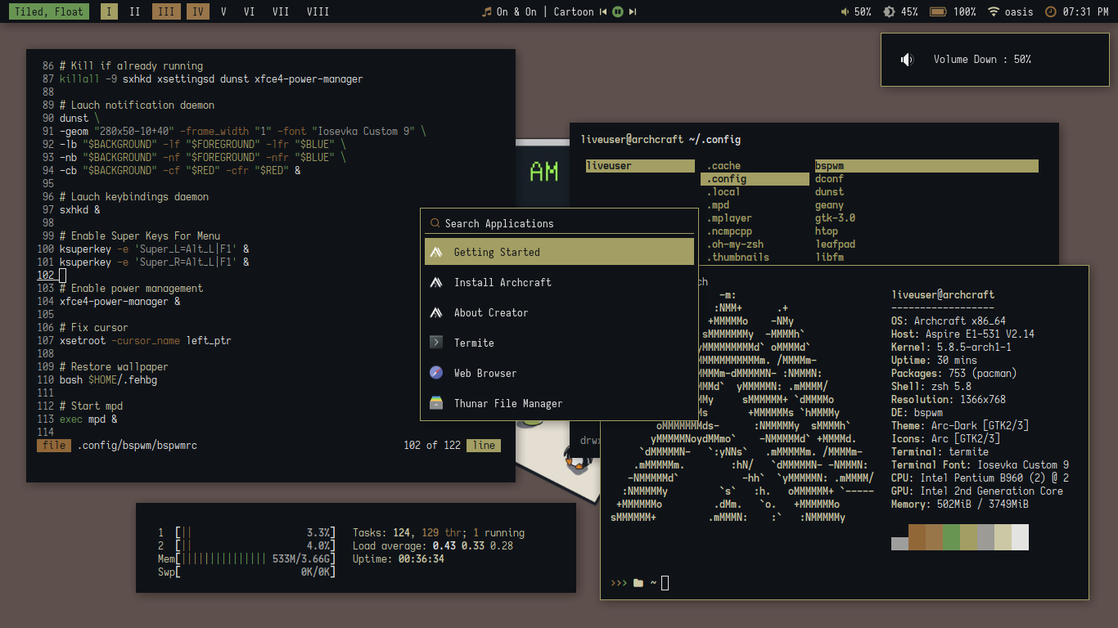This screenshot has width=1118, height=628.
Task: Select .thumbnails folder in file manager
Action: pos(738,258)
